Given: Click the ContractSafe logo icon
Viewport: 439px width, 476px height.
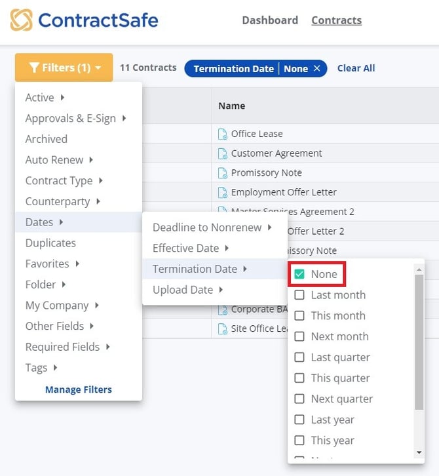Looking at the screenshot, I should (x=21, y=20).
